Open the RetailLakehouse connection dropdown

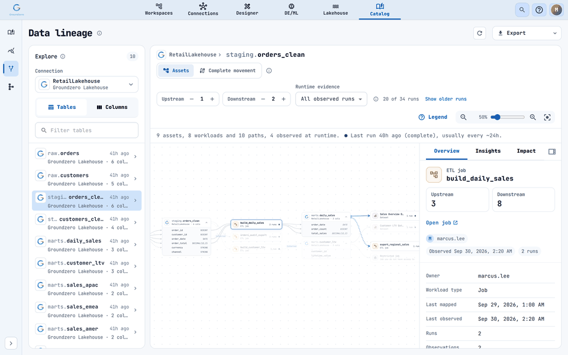pos(86,85)
